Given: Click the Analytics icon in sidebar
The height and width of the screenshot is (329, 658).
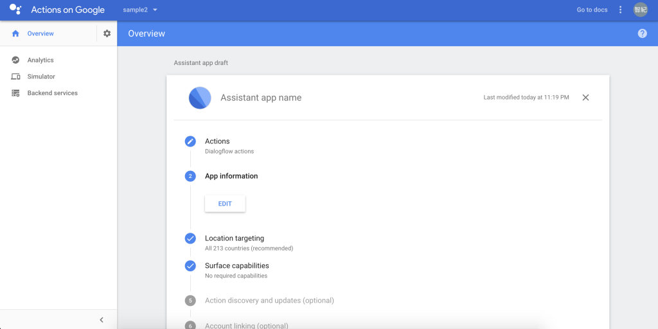Looking at the screenshot, I should point(15,60).
